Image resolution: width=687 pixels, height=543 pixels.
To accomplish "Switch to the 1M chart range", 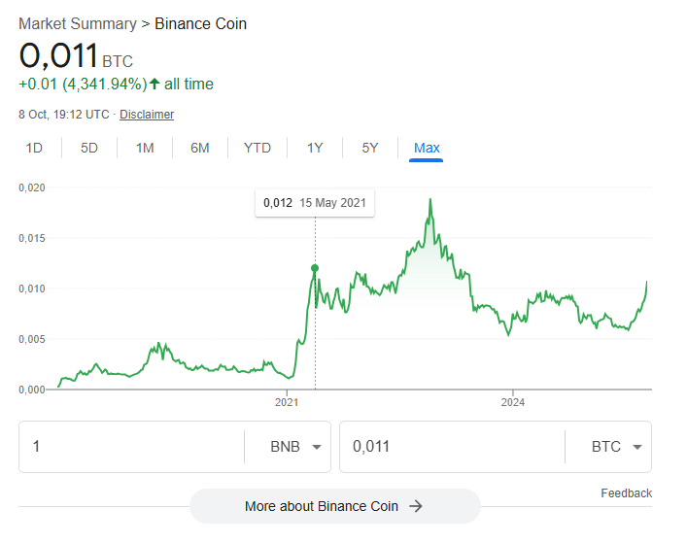I will coord(145,148).
